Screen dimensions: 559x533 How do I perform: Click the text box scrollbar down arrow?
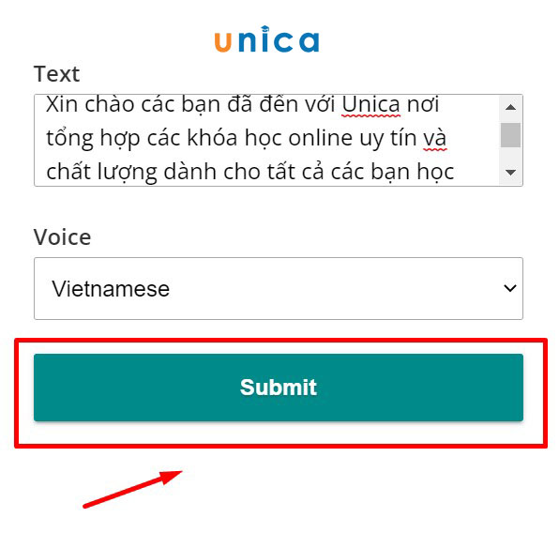click(510, 173)
